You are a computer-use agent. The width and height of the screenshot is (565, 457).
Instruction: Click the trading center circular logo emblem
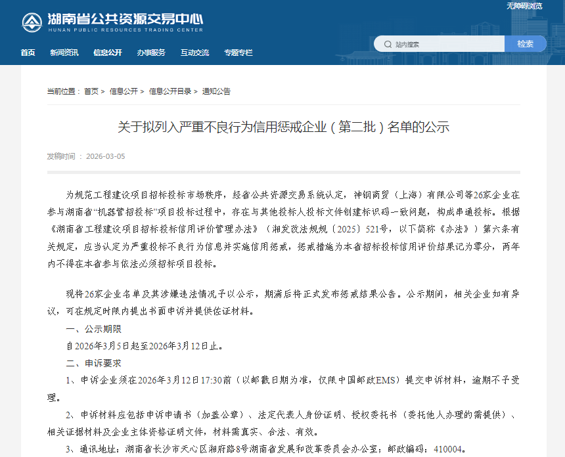[x=32, y=22]
